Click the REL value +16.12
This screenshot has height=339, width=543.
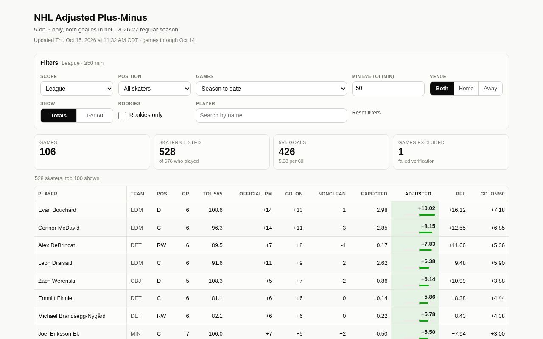tap(457, 210)
